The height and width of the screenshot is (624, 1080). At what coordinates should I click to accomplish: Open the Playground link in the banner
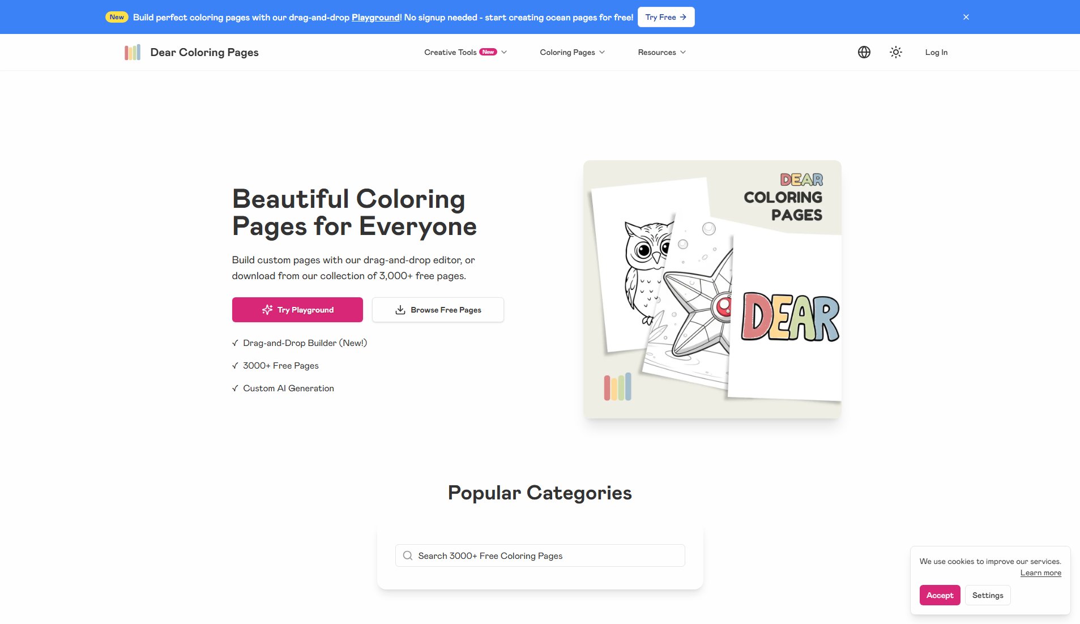coord(375,17)
